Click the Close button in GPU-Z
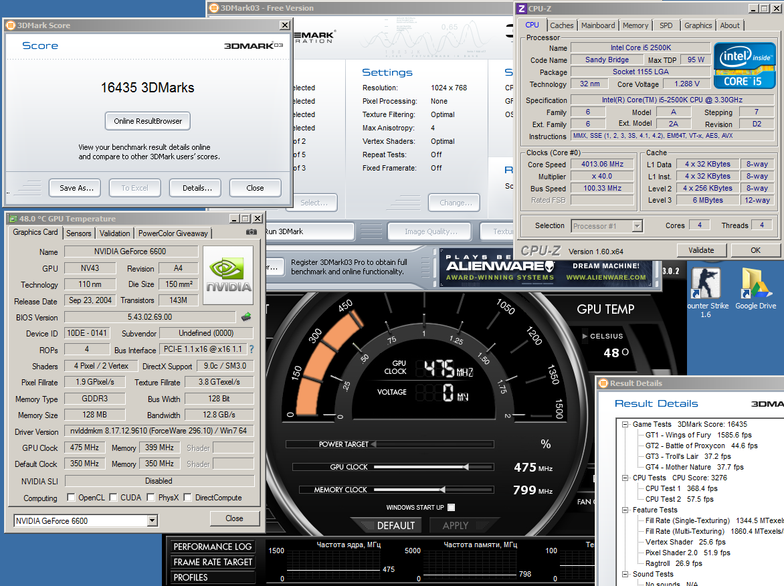784x586 pixels. coord(235,518)
